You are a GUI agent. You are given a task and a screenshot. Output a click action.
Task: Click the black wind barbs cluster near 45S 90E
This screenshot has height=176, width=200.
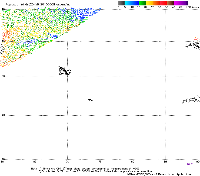193,45
